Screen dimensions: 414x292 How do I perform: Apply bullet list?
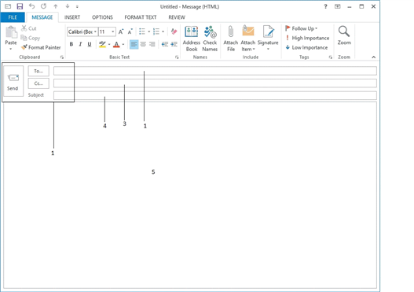pyautogui.click(x=142, y=31)
